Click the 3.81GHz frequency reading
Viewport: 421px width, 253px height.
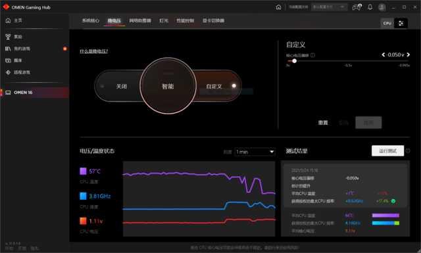tap(99, 196)
